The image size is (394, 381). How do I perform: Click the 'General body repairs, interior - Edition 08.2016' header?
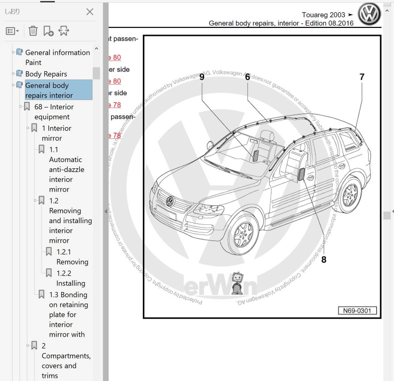point(281,23)
